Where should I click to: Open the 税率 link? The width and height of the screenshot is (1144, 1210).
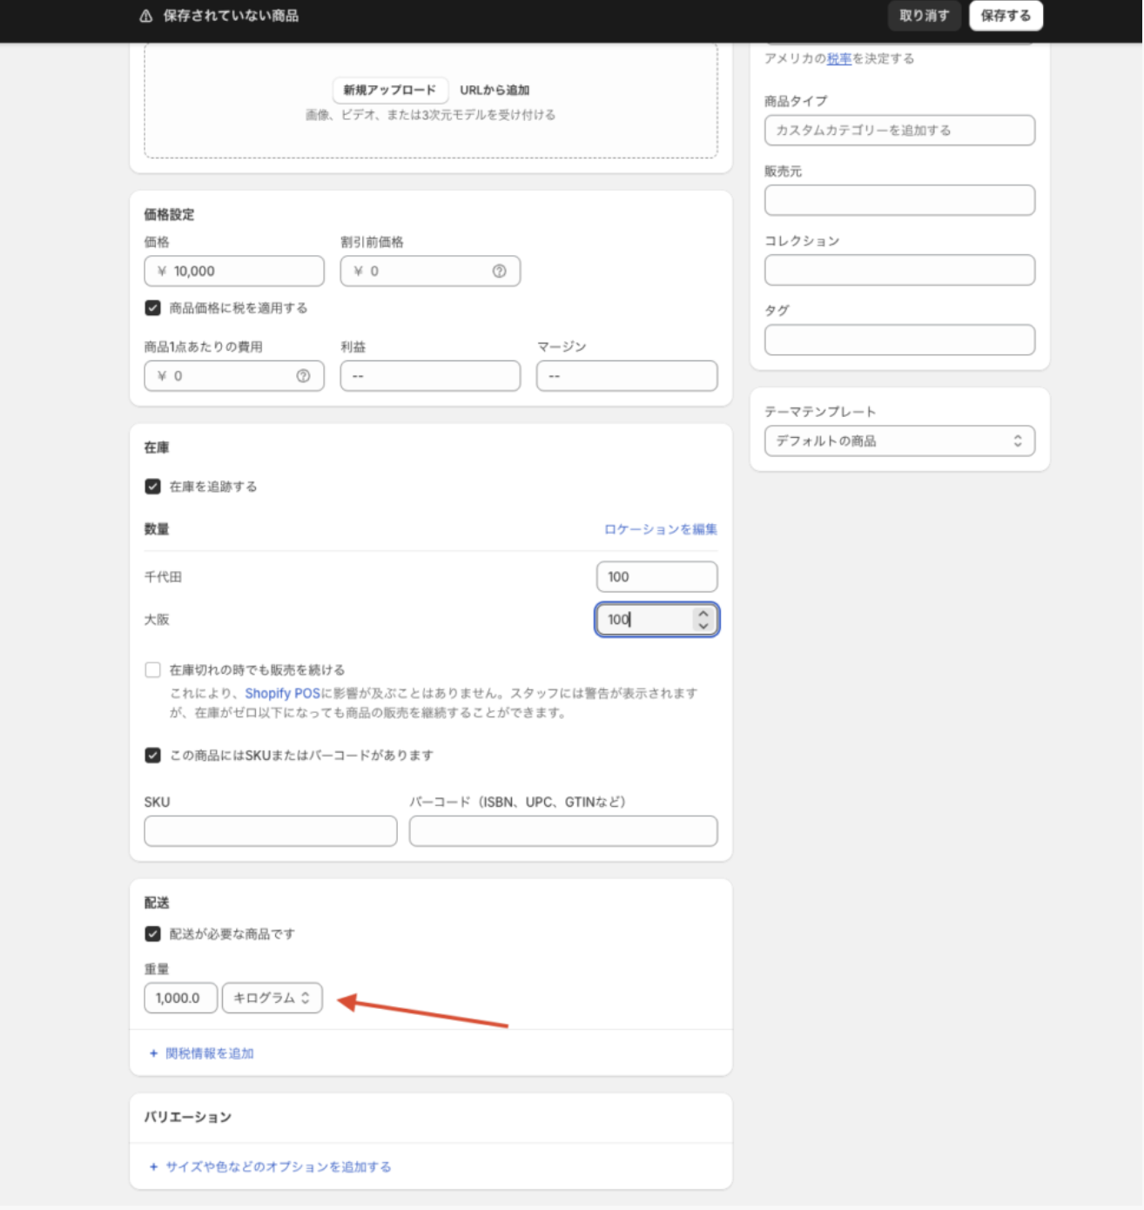(839, 58)
